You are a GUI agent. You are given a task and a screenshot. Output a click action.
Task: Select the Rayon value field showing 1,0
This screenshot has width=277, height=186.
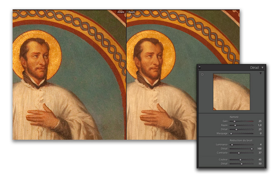click(x=260, y=125)
